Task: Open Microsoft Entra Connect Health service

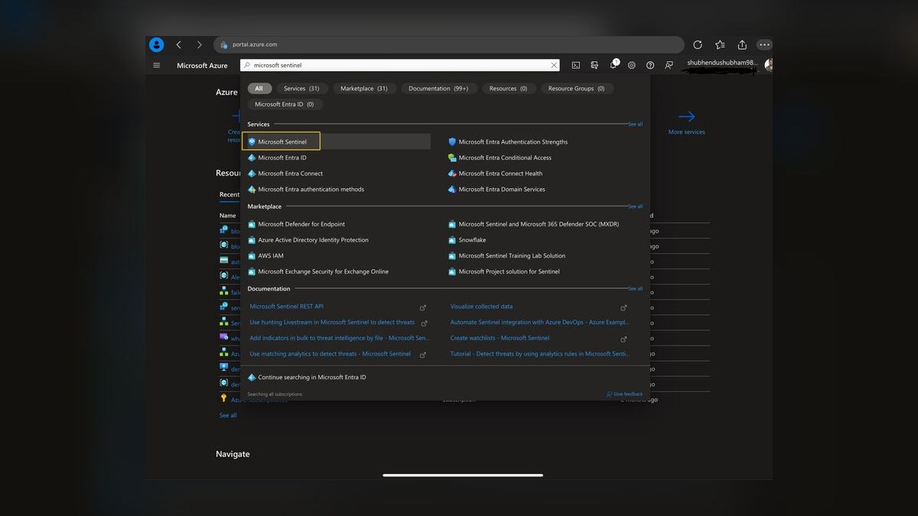Action: (500, 174)
